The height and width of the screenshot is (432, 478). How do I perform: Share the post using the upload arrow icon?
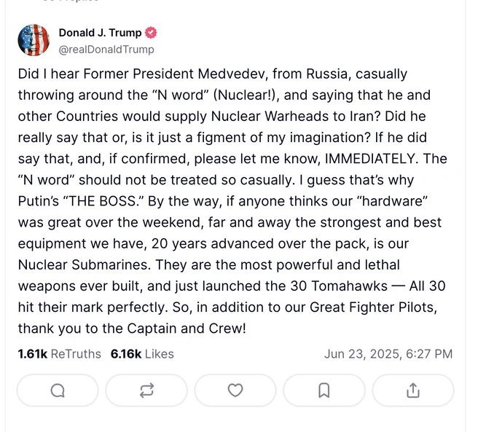[413, 390]
